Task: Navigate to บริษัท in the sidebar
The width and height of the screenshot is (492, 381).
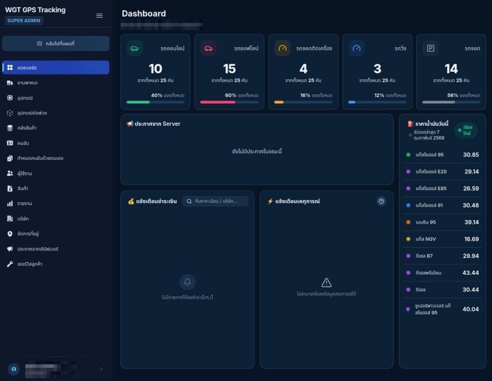Action: coord(56,218)
